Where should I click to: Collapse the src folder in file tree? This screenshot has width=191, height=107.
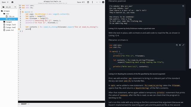(6, 14)
